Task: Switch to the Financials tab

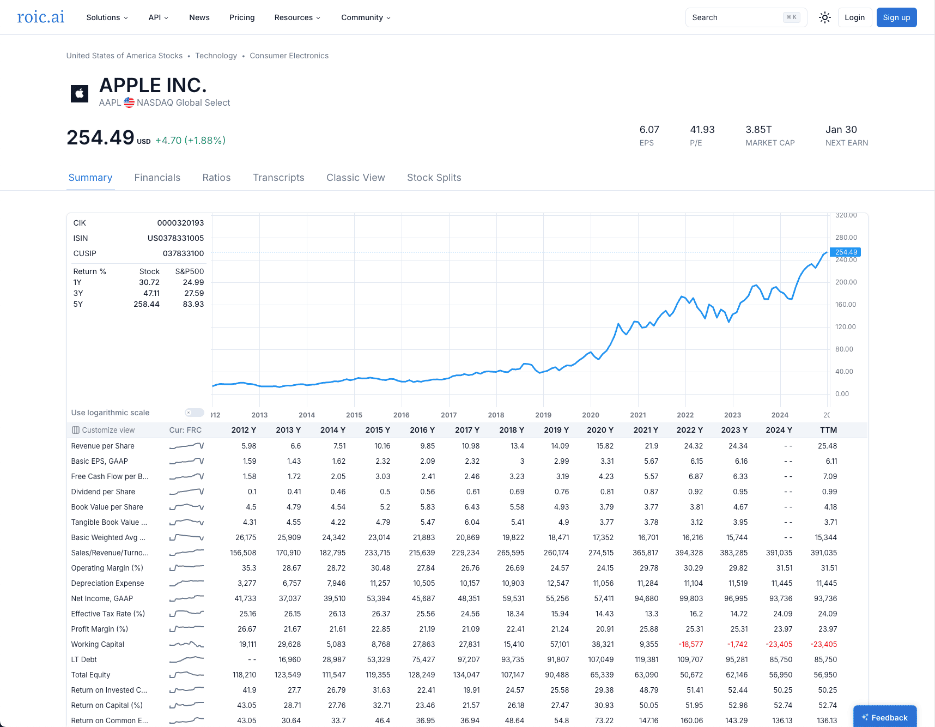Action: pyautogui.click(x=157, y=178)
